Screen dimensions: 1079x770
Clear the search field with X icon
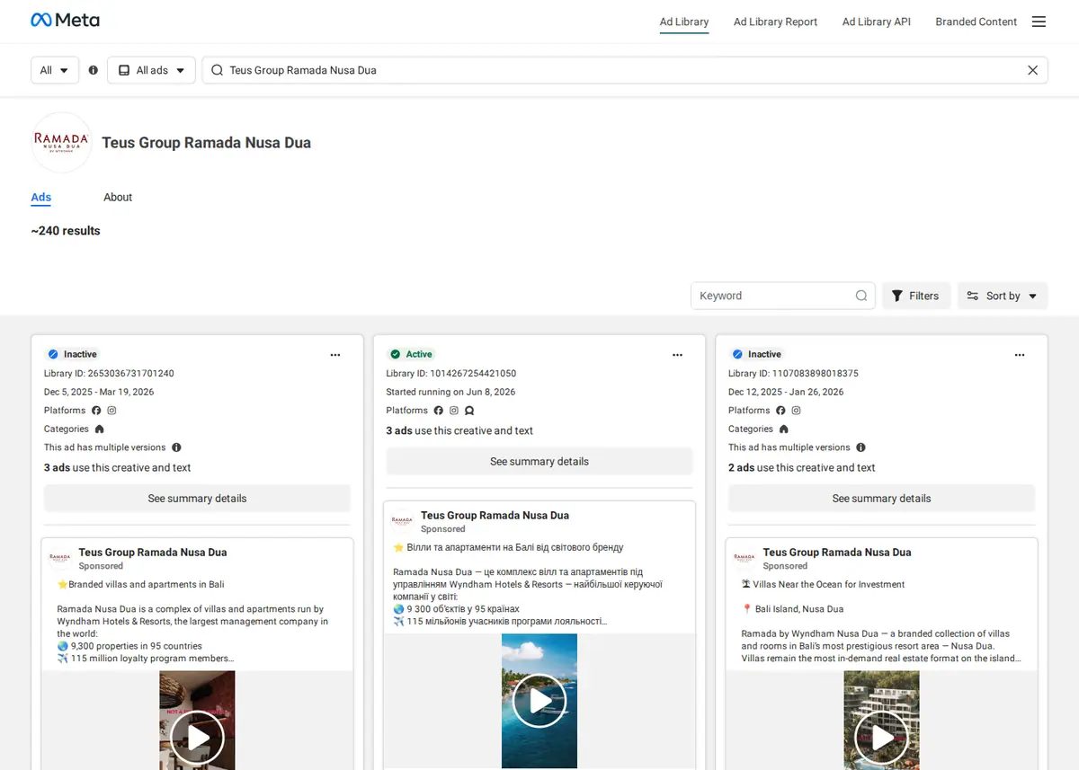click(1032, 70)
